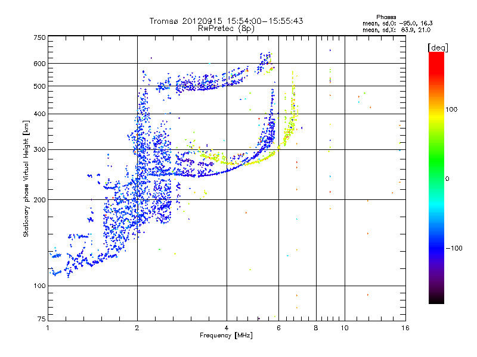Click the x-axis tick label "6"
Viewport: 477px width, 357px height.
tap(278, 328)
